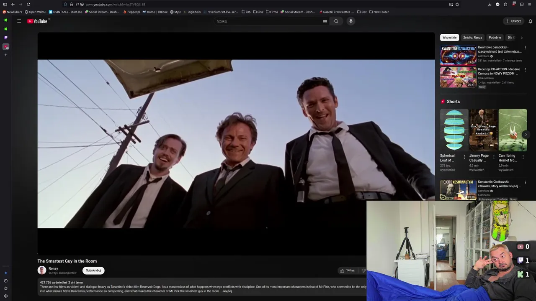This screenshot has height=301, width=536.
Task: Subscribe with the Subskrybuj button
Action: pyautogui.click(x=93, y=270)
